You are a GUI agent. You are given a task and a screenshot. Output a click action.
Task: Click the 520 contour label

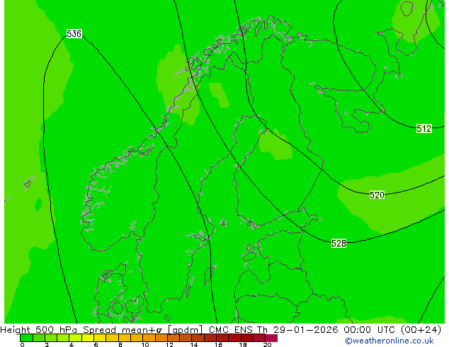click(x=377, y=195)
